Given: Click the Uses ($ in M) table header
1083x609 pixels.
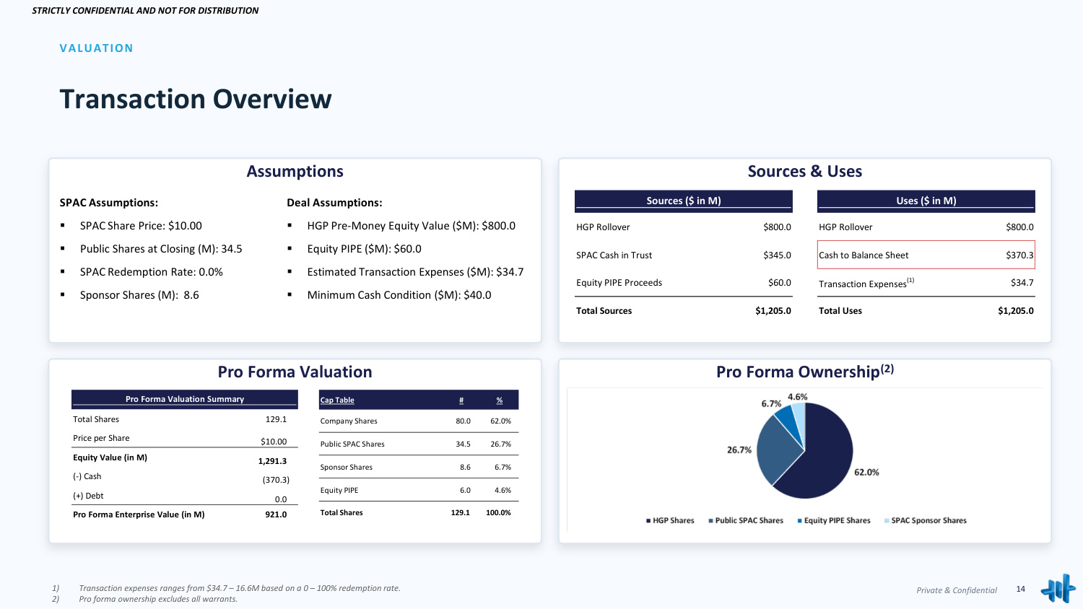Looking at the screenshot, I should [926, 201].
